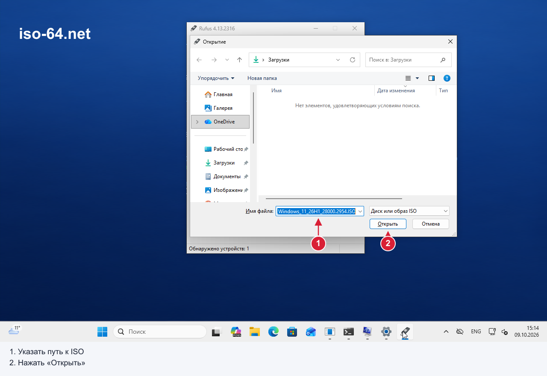Screen dimensions: 547x376
Task: Click Новая папка button
Action: [262, 78]
